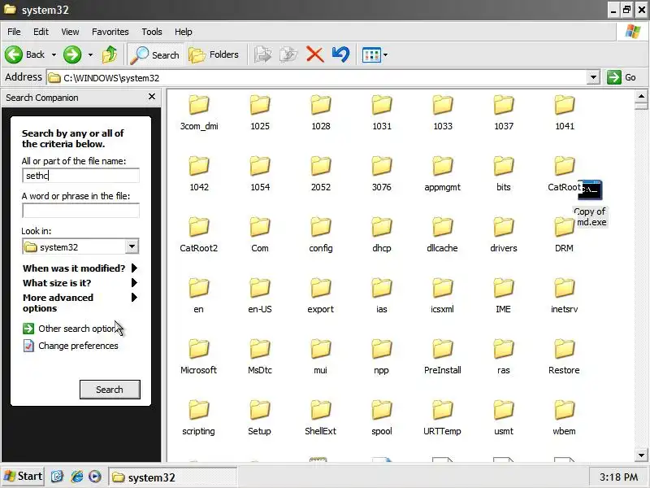The image size is (650, 488).
Task: Expand More advanced options
Action: (80, 303)
